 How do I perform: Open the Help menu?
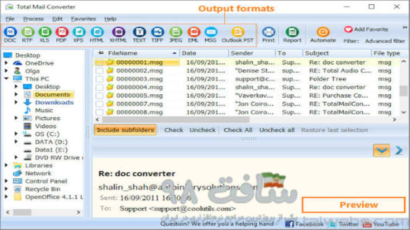tap(111, 19)
